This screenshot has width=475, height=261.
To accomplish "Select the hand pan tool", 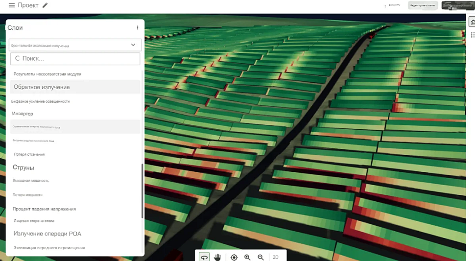I will (217, 257).
